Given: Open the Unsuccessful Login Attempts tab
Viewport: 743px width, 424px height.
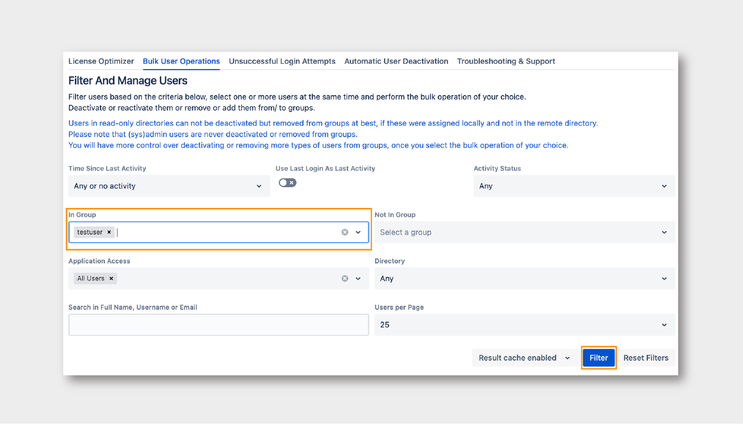Looking at the screenshot, I should (x=282, y=62).
